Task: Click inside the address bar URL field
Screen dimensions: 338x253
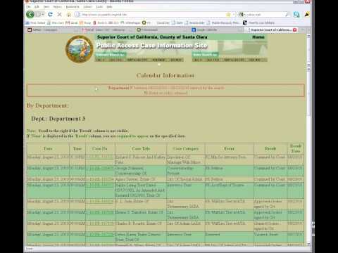Action: tap(150, 15)
